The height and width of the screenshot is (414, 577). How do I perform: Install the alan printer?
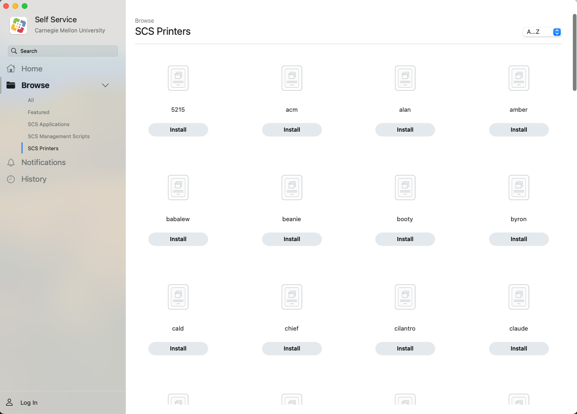pos(405,130)
